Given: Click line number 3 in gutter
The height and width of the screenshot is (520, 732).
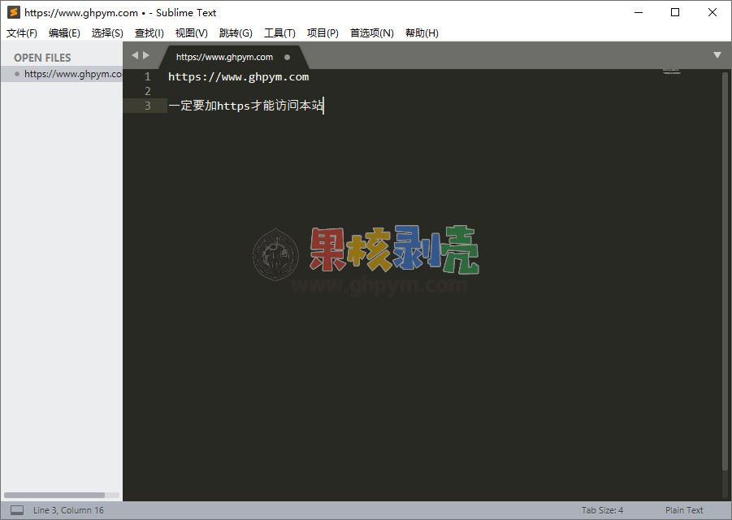Looking at the screenshot, I should (148, 106).
